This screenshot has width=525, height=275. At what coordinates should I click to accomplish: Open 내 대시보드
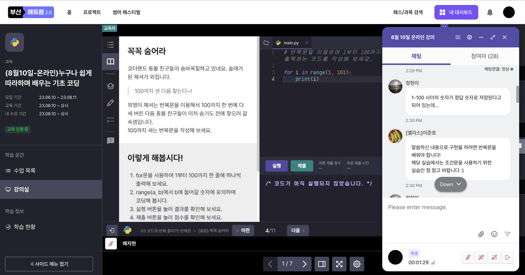pyautogui.click(x=456, y=12)
